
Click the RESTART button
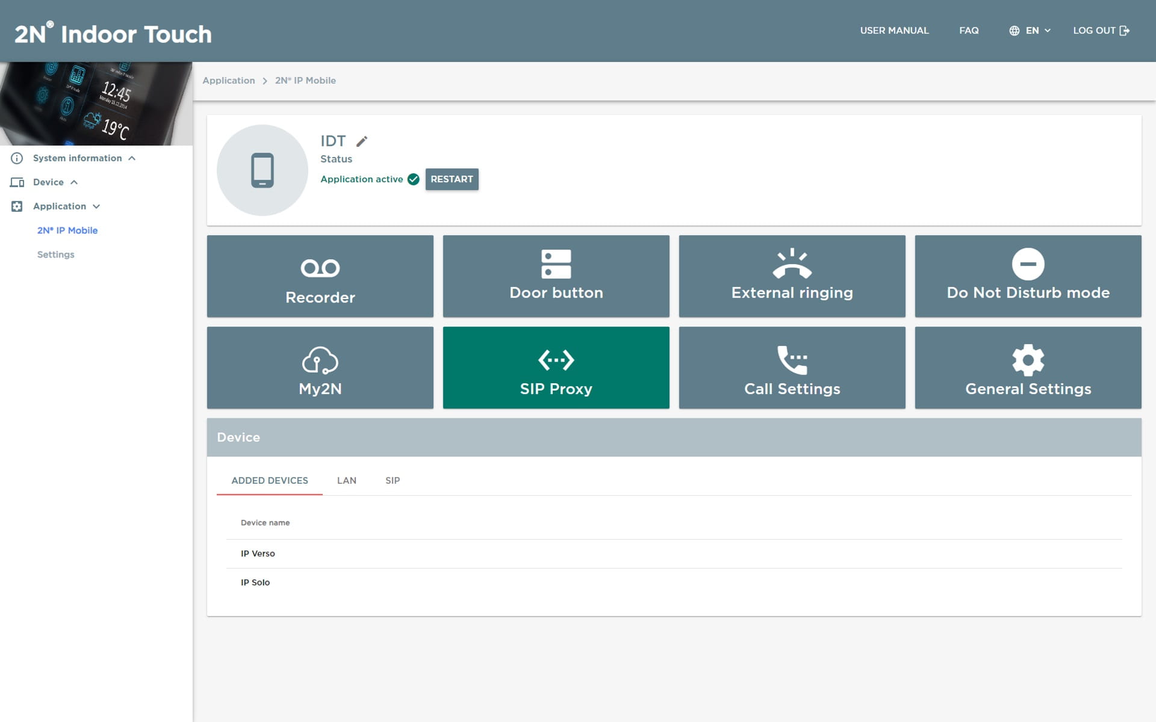point(452,179)
